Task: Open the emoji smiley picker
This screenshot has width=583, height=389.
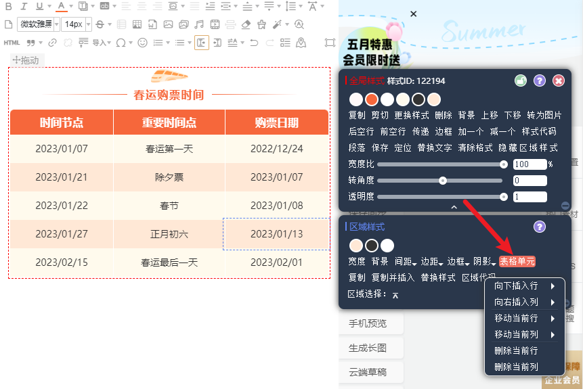Action: coord(142,43)
